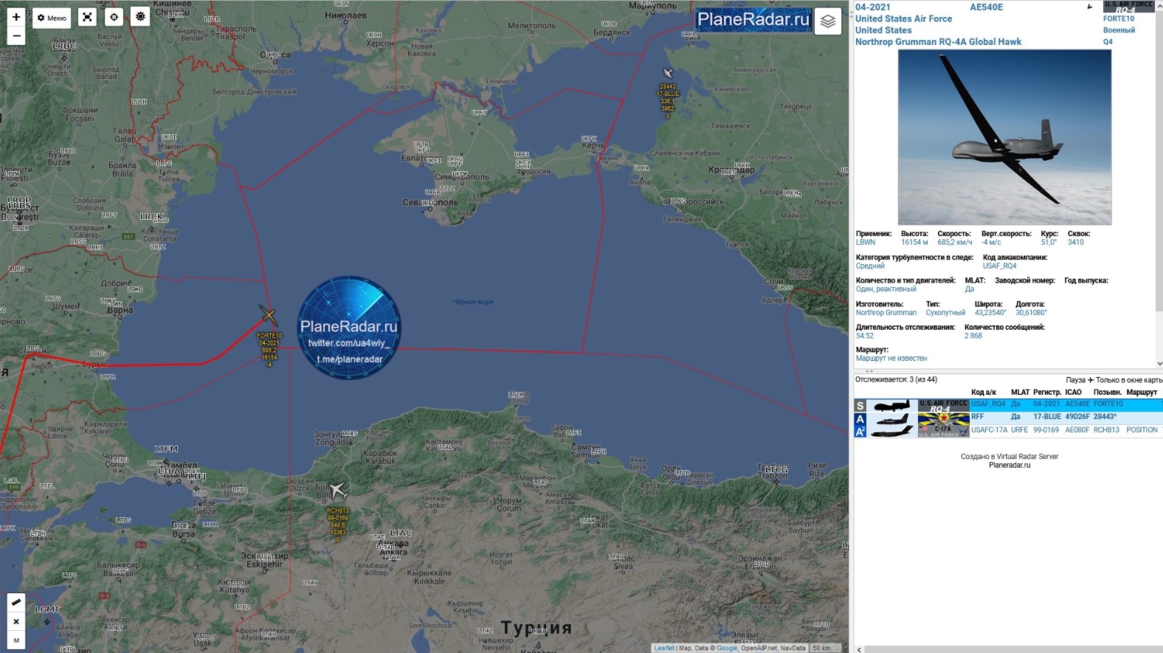1163x653 pixels.
Task: Click the S category badge
Action: [860, 406]
